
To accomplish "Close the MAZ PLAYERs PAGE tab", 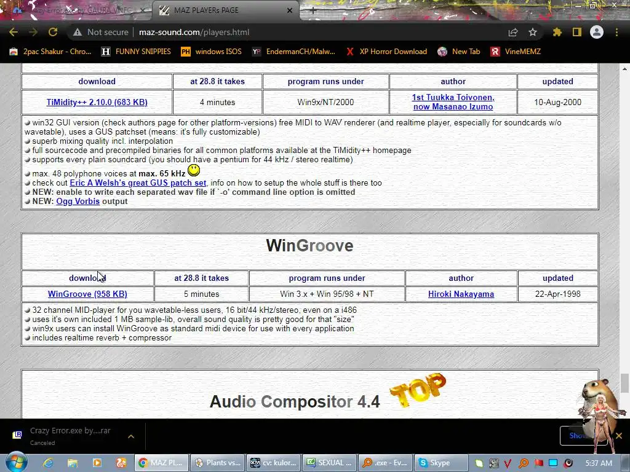I will [290, 10].
